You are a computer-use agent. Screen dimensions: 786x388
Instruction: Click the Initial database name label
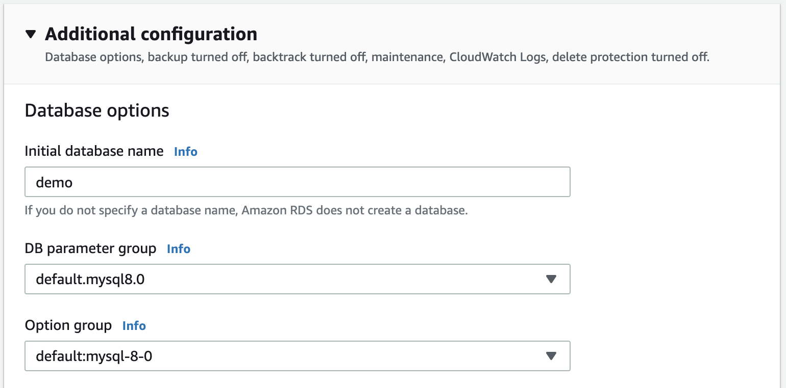pos(93,151)
